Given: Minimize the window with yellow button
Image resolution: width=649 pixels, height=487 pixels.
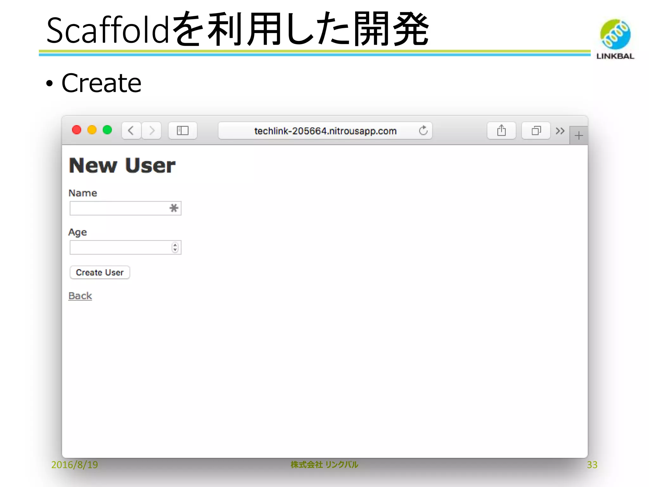Looking at the screenshot, I should [x=92, y=130].
